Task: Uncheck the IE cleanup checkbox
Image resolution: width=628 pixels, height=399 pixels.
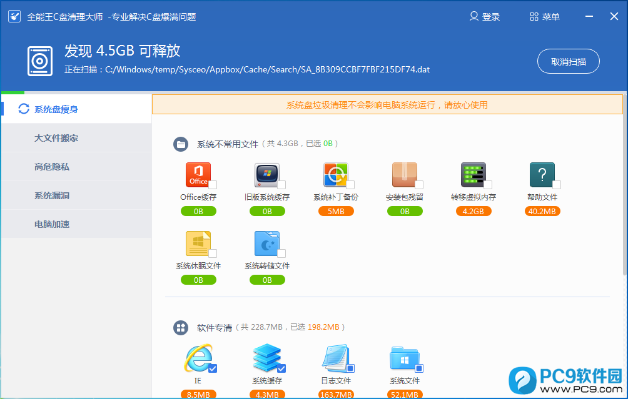Action: tap(213, 368)
